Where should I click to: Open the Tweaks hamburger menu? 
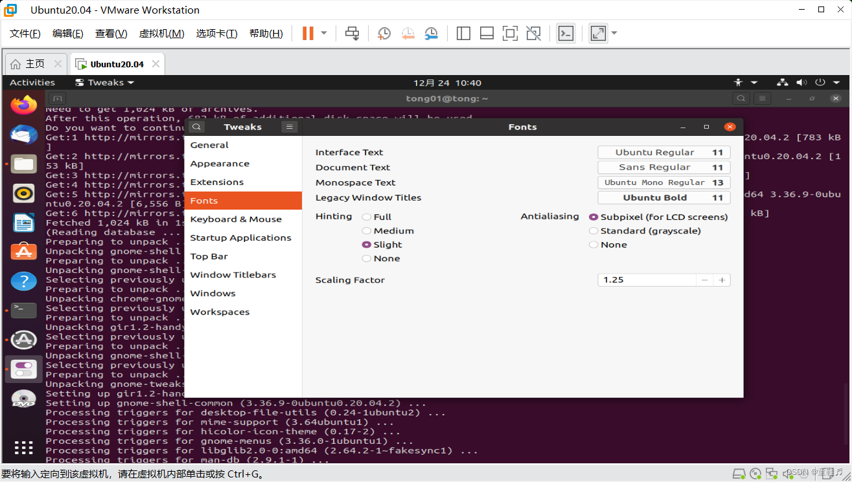[290, 127]
